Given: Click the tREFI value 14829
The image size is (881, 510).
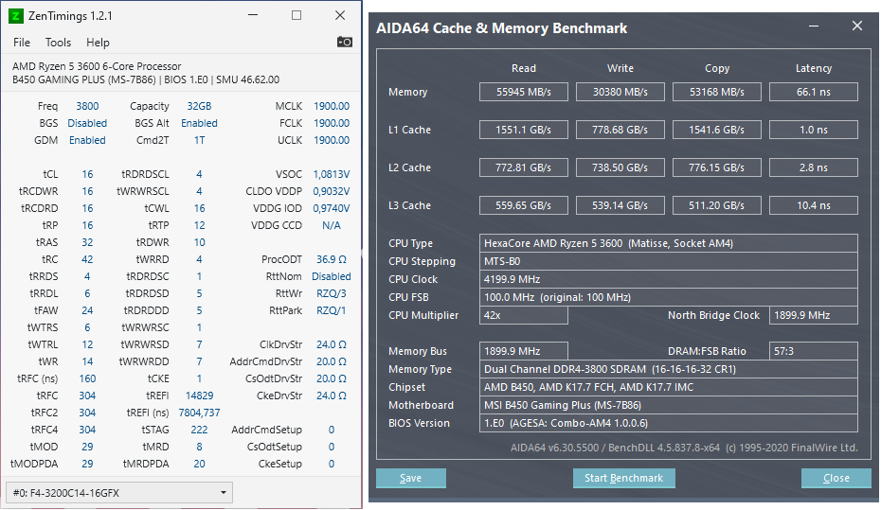Looking at the screenshot, I should pos(200,396).
